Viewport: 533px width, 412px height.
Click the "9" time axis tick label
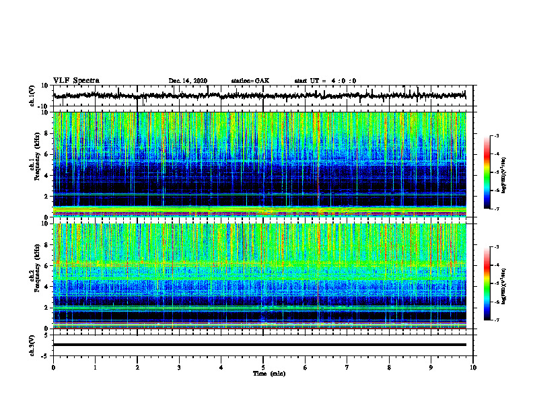431,368
